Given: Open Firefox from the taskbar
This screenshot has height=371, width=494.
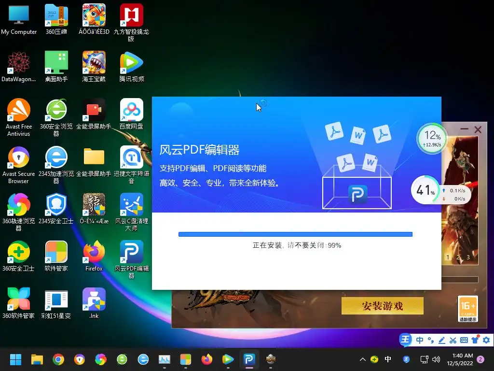Looking at the screenshot, I should click(206, 359).
